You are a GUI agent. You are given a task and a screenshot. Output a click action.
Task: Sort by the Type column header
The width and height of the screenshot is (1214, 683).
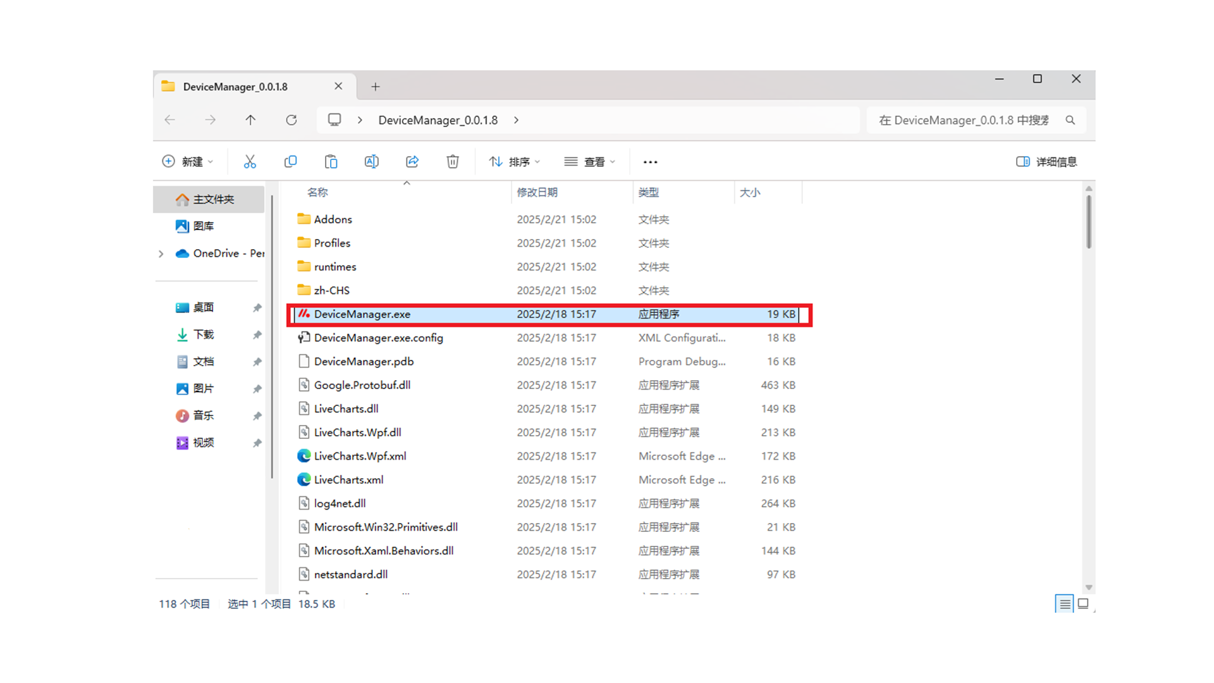point(649,192)
